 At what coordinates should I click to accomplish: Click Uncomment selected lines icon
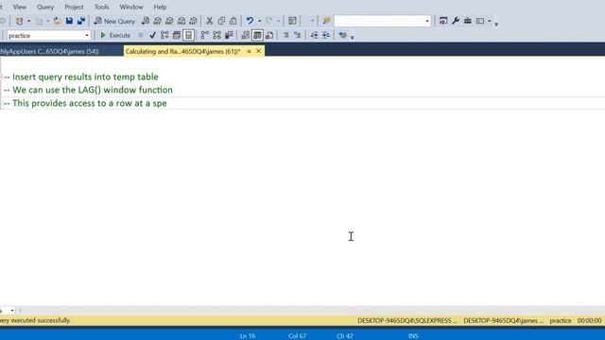(x=297, y=36)
